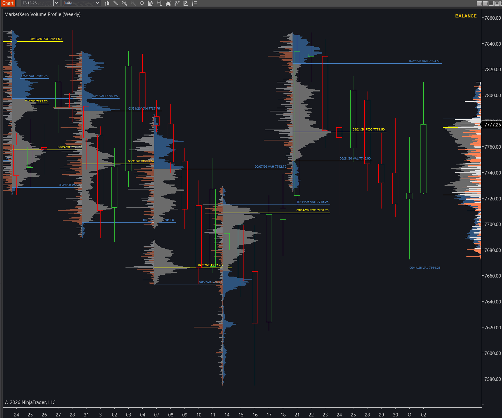Click the 2026 NinjaTrader, LLC copyright text
Screen dimensions: 502x418
tap(30, 402)
